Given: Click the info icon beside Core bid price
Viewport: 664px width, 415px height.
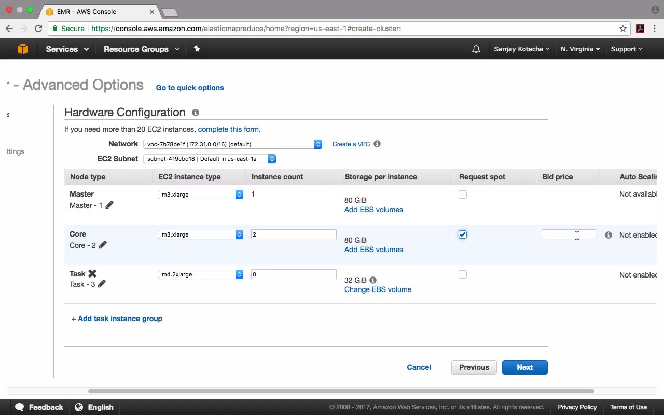Looking at the screenshot, I should [x=608, y=235].
